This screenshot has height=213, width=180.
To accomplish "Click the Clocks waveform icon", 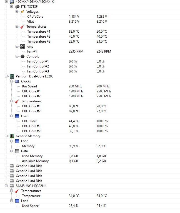I will [x=17, y=81].
